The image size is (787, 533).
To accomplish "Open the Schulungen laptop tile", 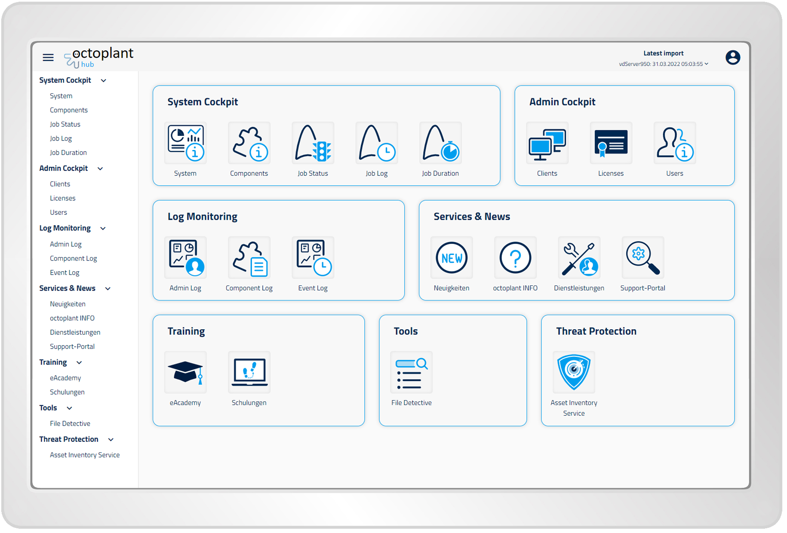I will click(249, 372).
